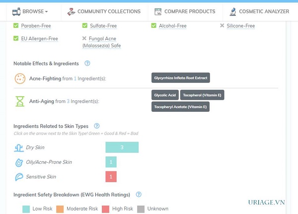Toggle the Paraben-Free checkbox
Viewport: 298px width, 214px height.
(16, 25)
